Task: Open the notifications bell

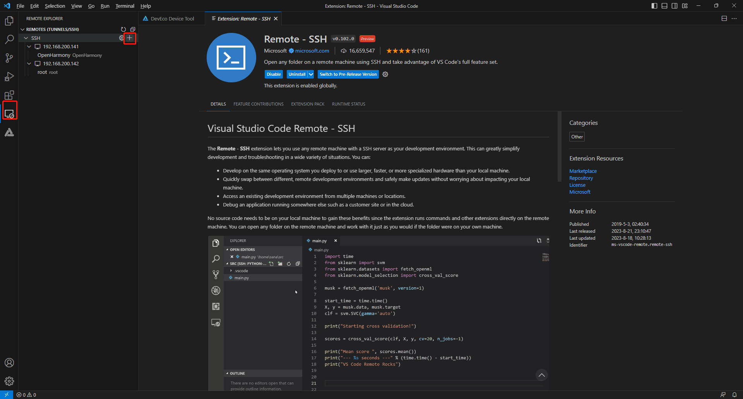Action: pyautogui.click(x=734, y=395)
